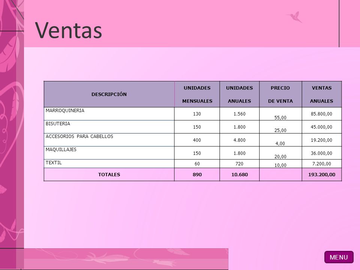Select the BISUTERIA row label
Screen dimensions: 360x270
click(58, 123)
